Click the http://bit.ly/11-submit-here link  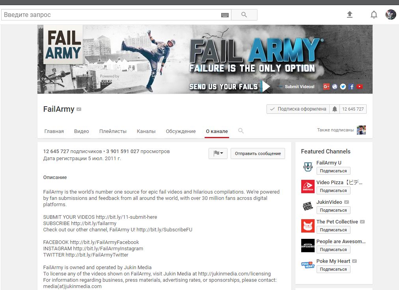tap(127, 217)
